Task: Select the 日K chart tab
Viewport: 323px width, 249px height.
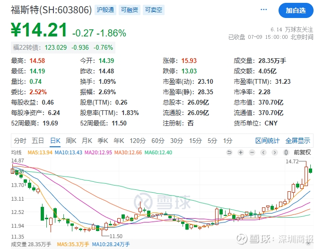Action: pyautogui.click(x=55, y=141)
